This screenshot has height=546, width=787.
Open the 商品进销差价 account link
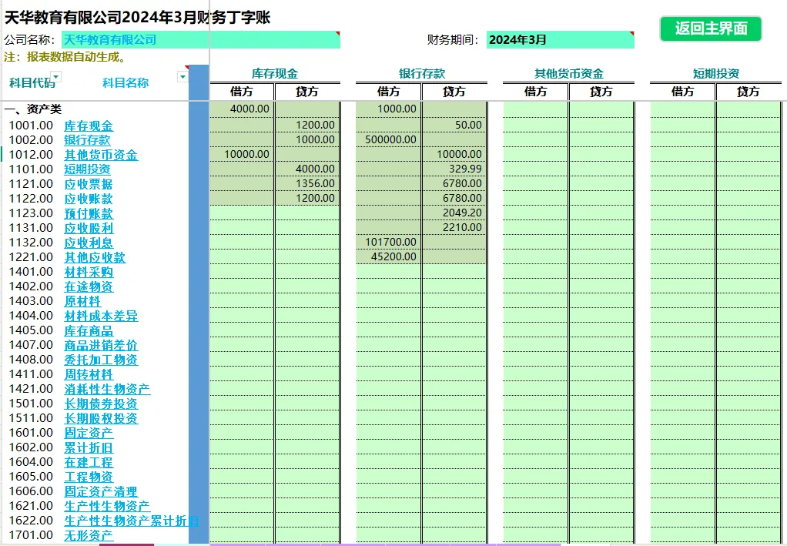101,345
